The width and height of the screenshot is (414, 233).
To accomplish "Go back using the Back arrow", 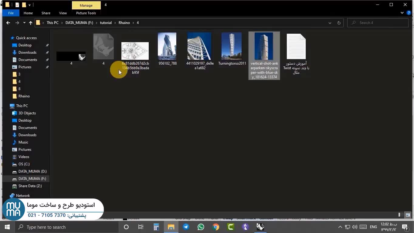I will pos(8,23).
